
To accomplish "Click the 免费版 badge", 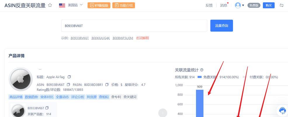I will click(x=254, y=5).
